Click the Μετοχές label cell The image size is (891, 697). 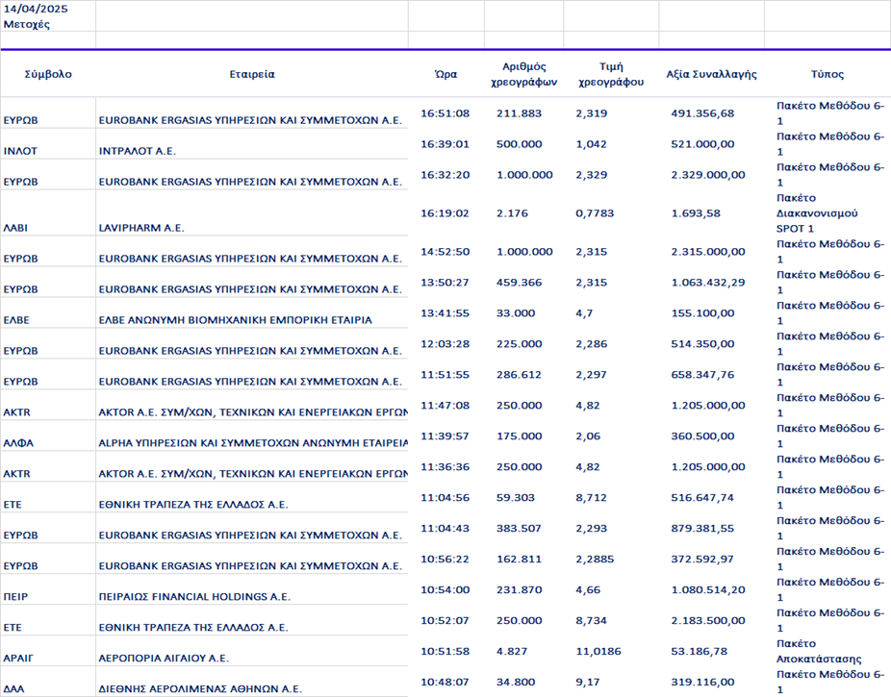[x=26, y=24]
